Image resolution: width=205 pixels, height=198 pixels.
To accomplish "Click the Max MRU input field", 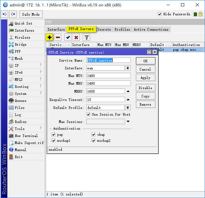I will 108,83.
